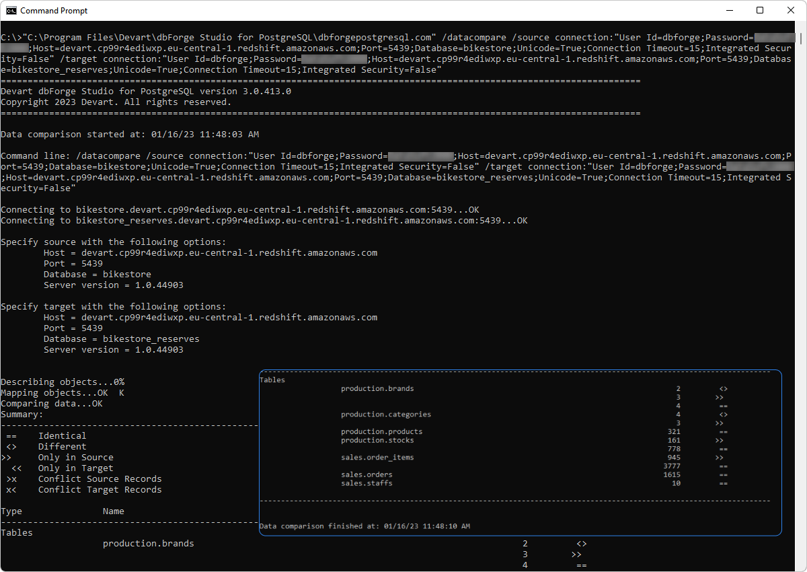Click the 'Describing objects...0%' line
This screenshot has width=807, height=572.
(63, 382)
